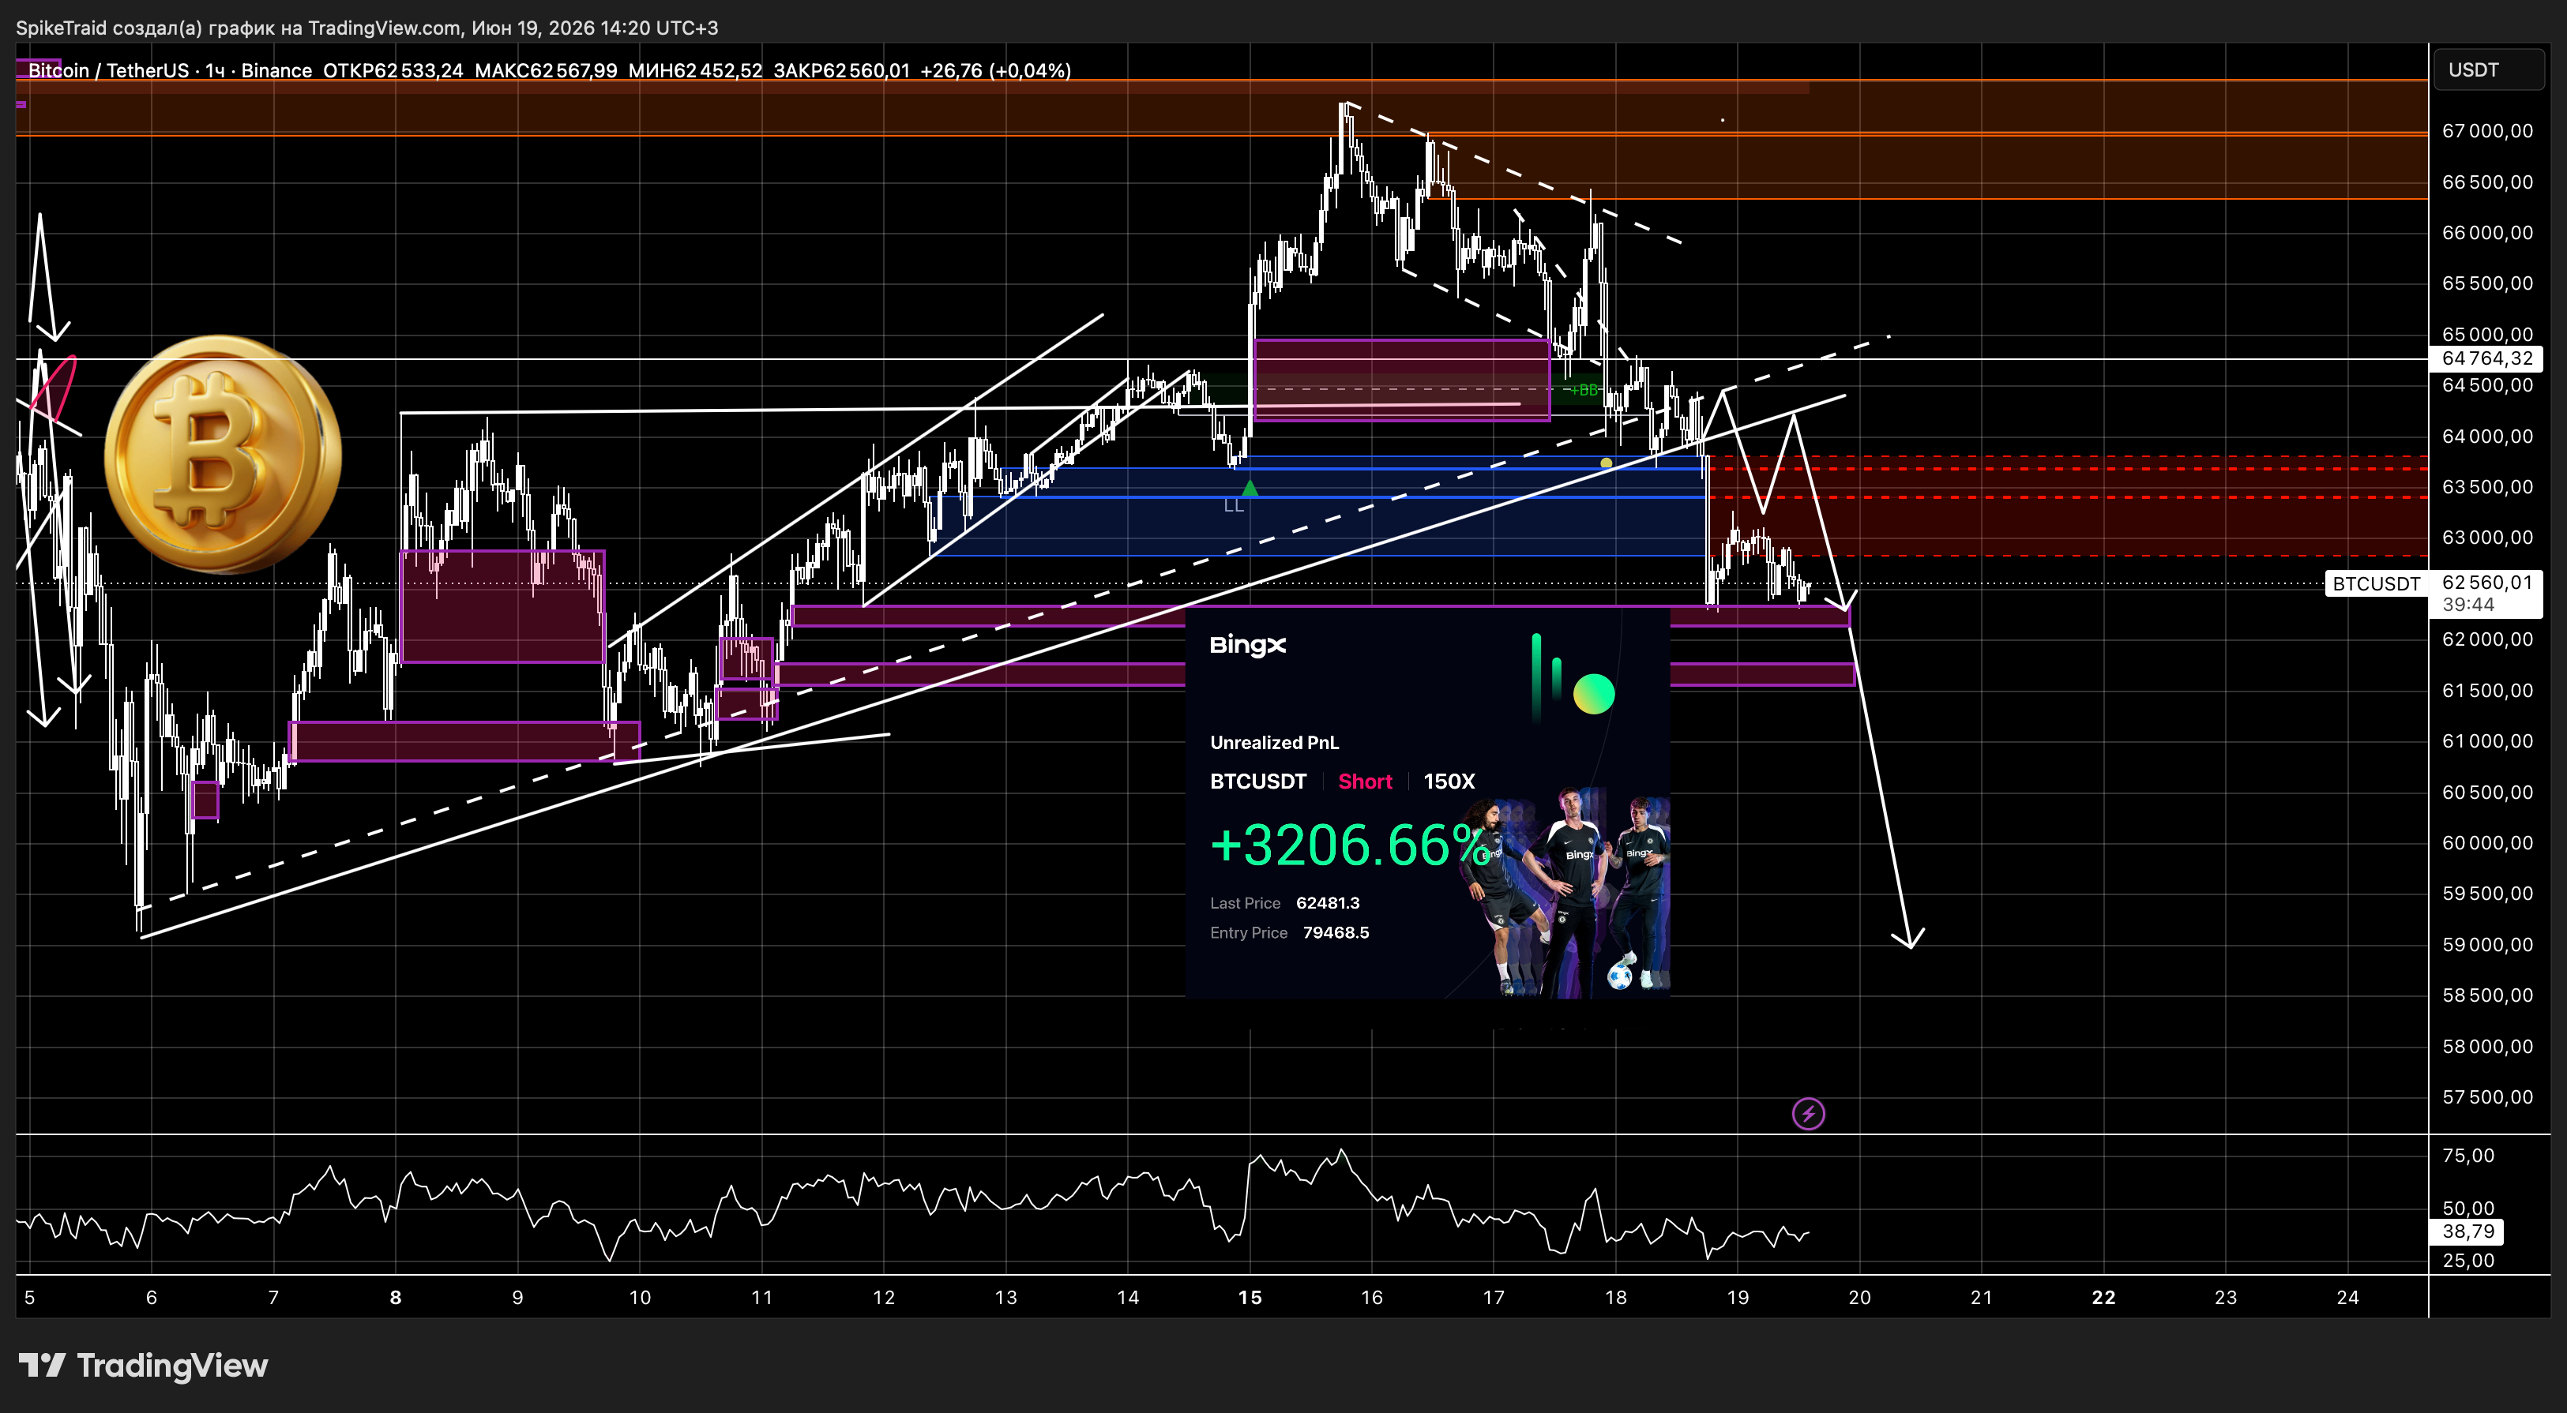Screen dimensions: 2567x1413
Task: Click the 'Short' position label
Action: (x=1364, y=781)
